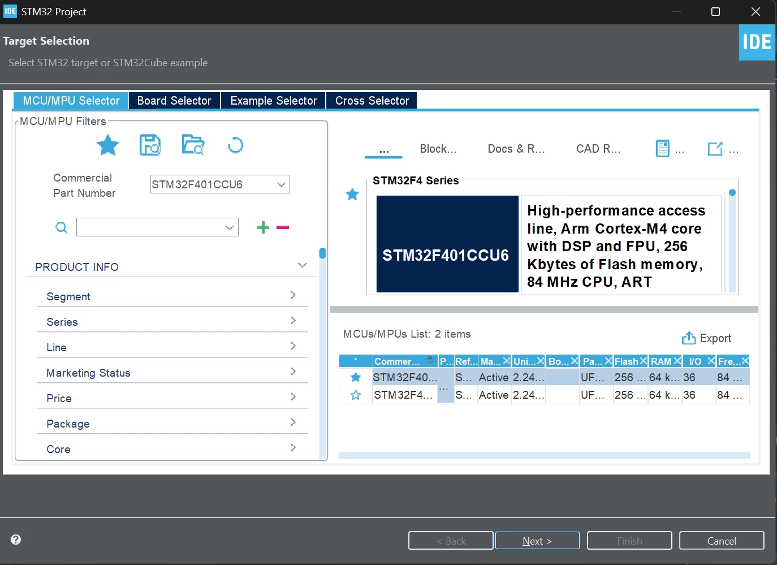Toggle the favorite star beside STM32F4 Series
The image size is (777, 565).
click(352, 195)
